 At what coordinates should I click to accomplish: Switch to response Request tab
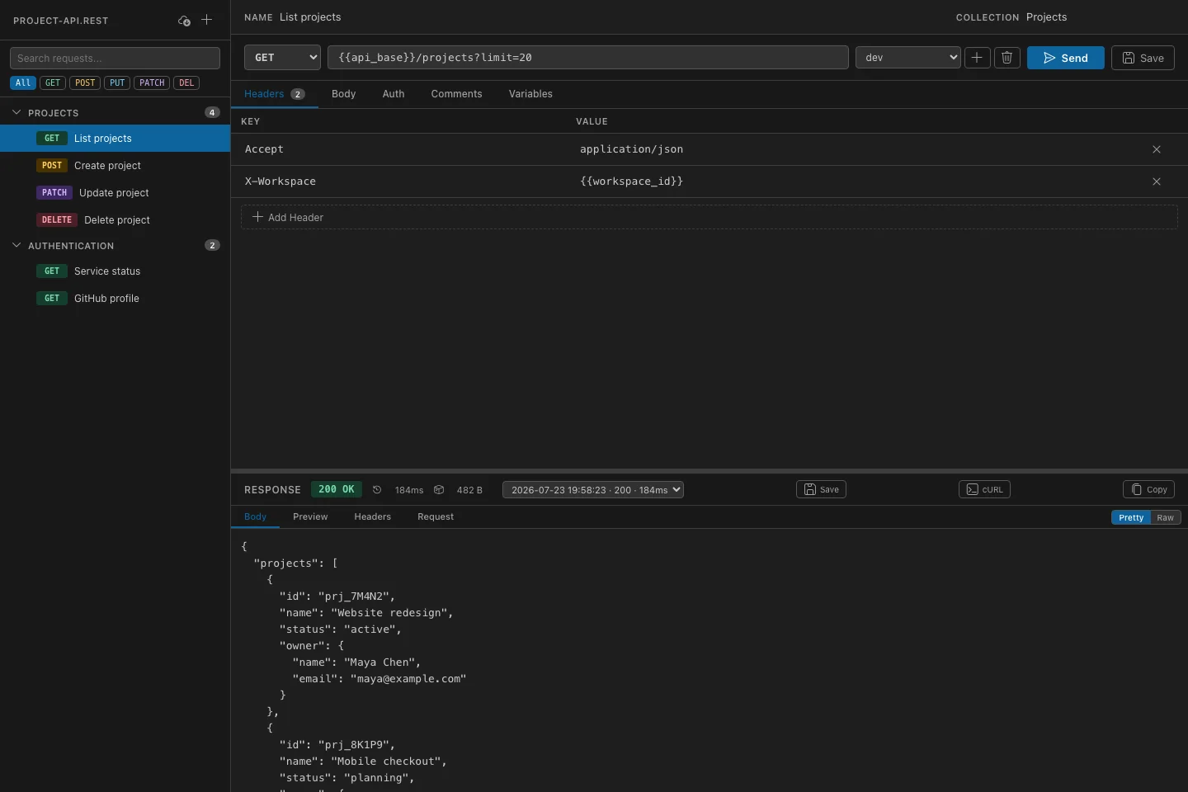click(x=436, y=516)
